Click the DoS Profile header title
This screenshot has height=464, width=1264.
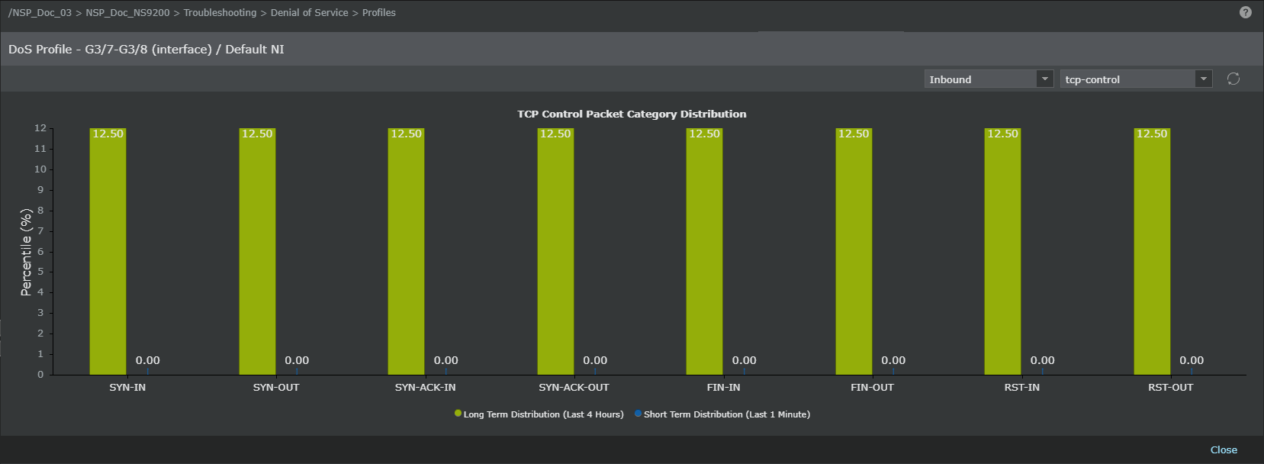click(146, 49)
